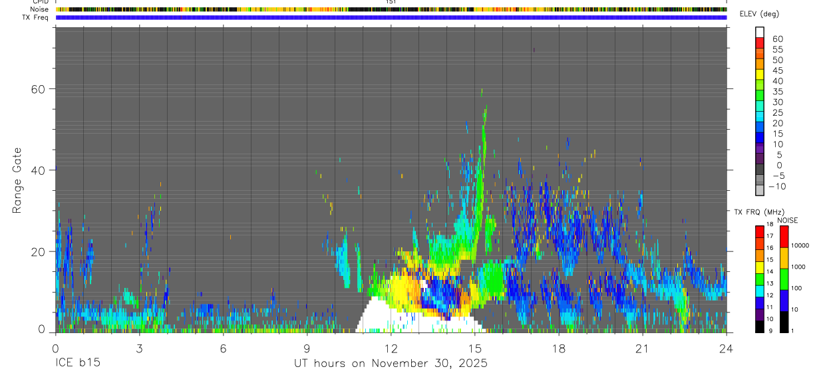Click the yellow 40–45 segment of ELEV color bar
817x377 pixels.
pos(760,74)
